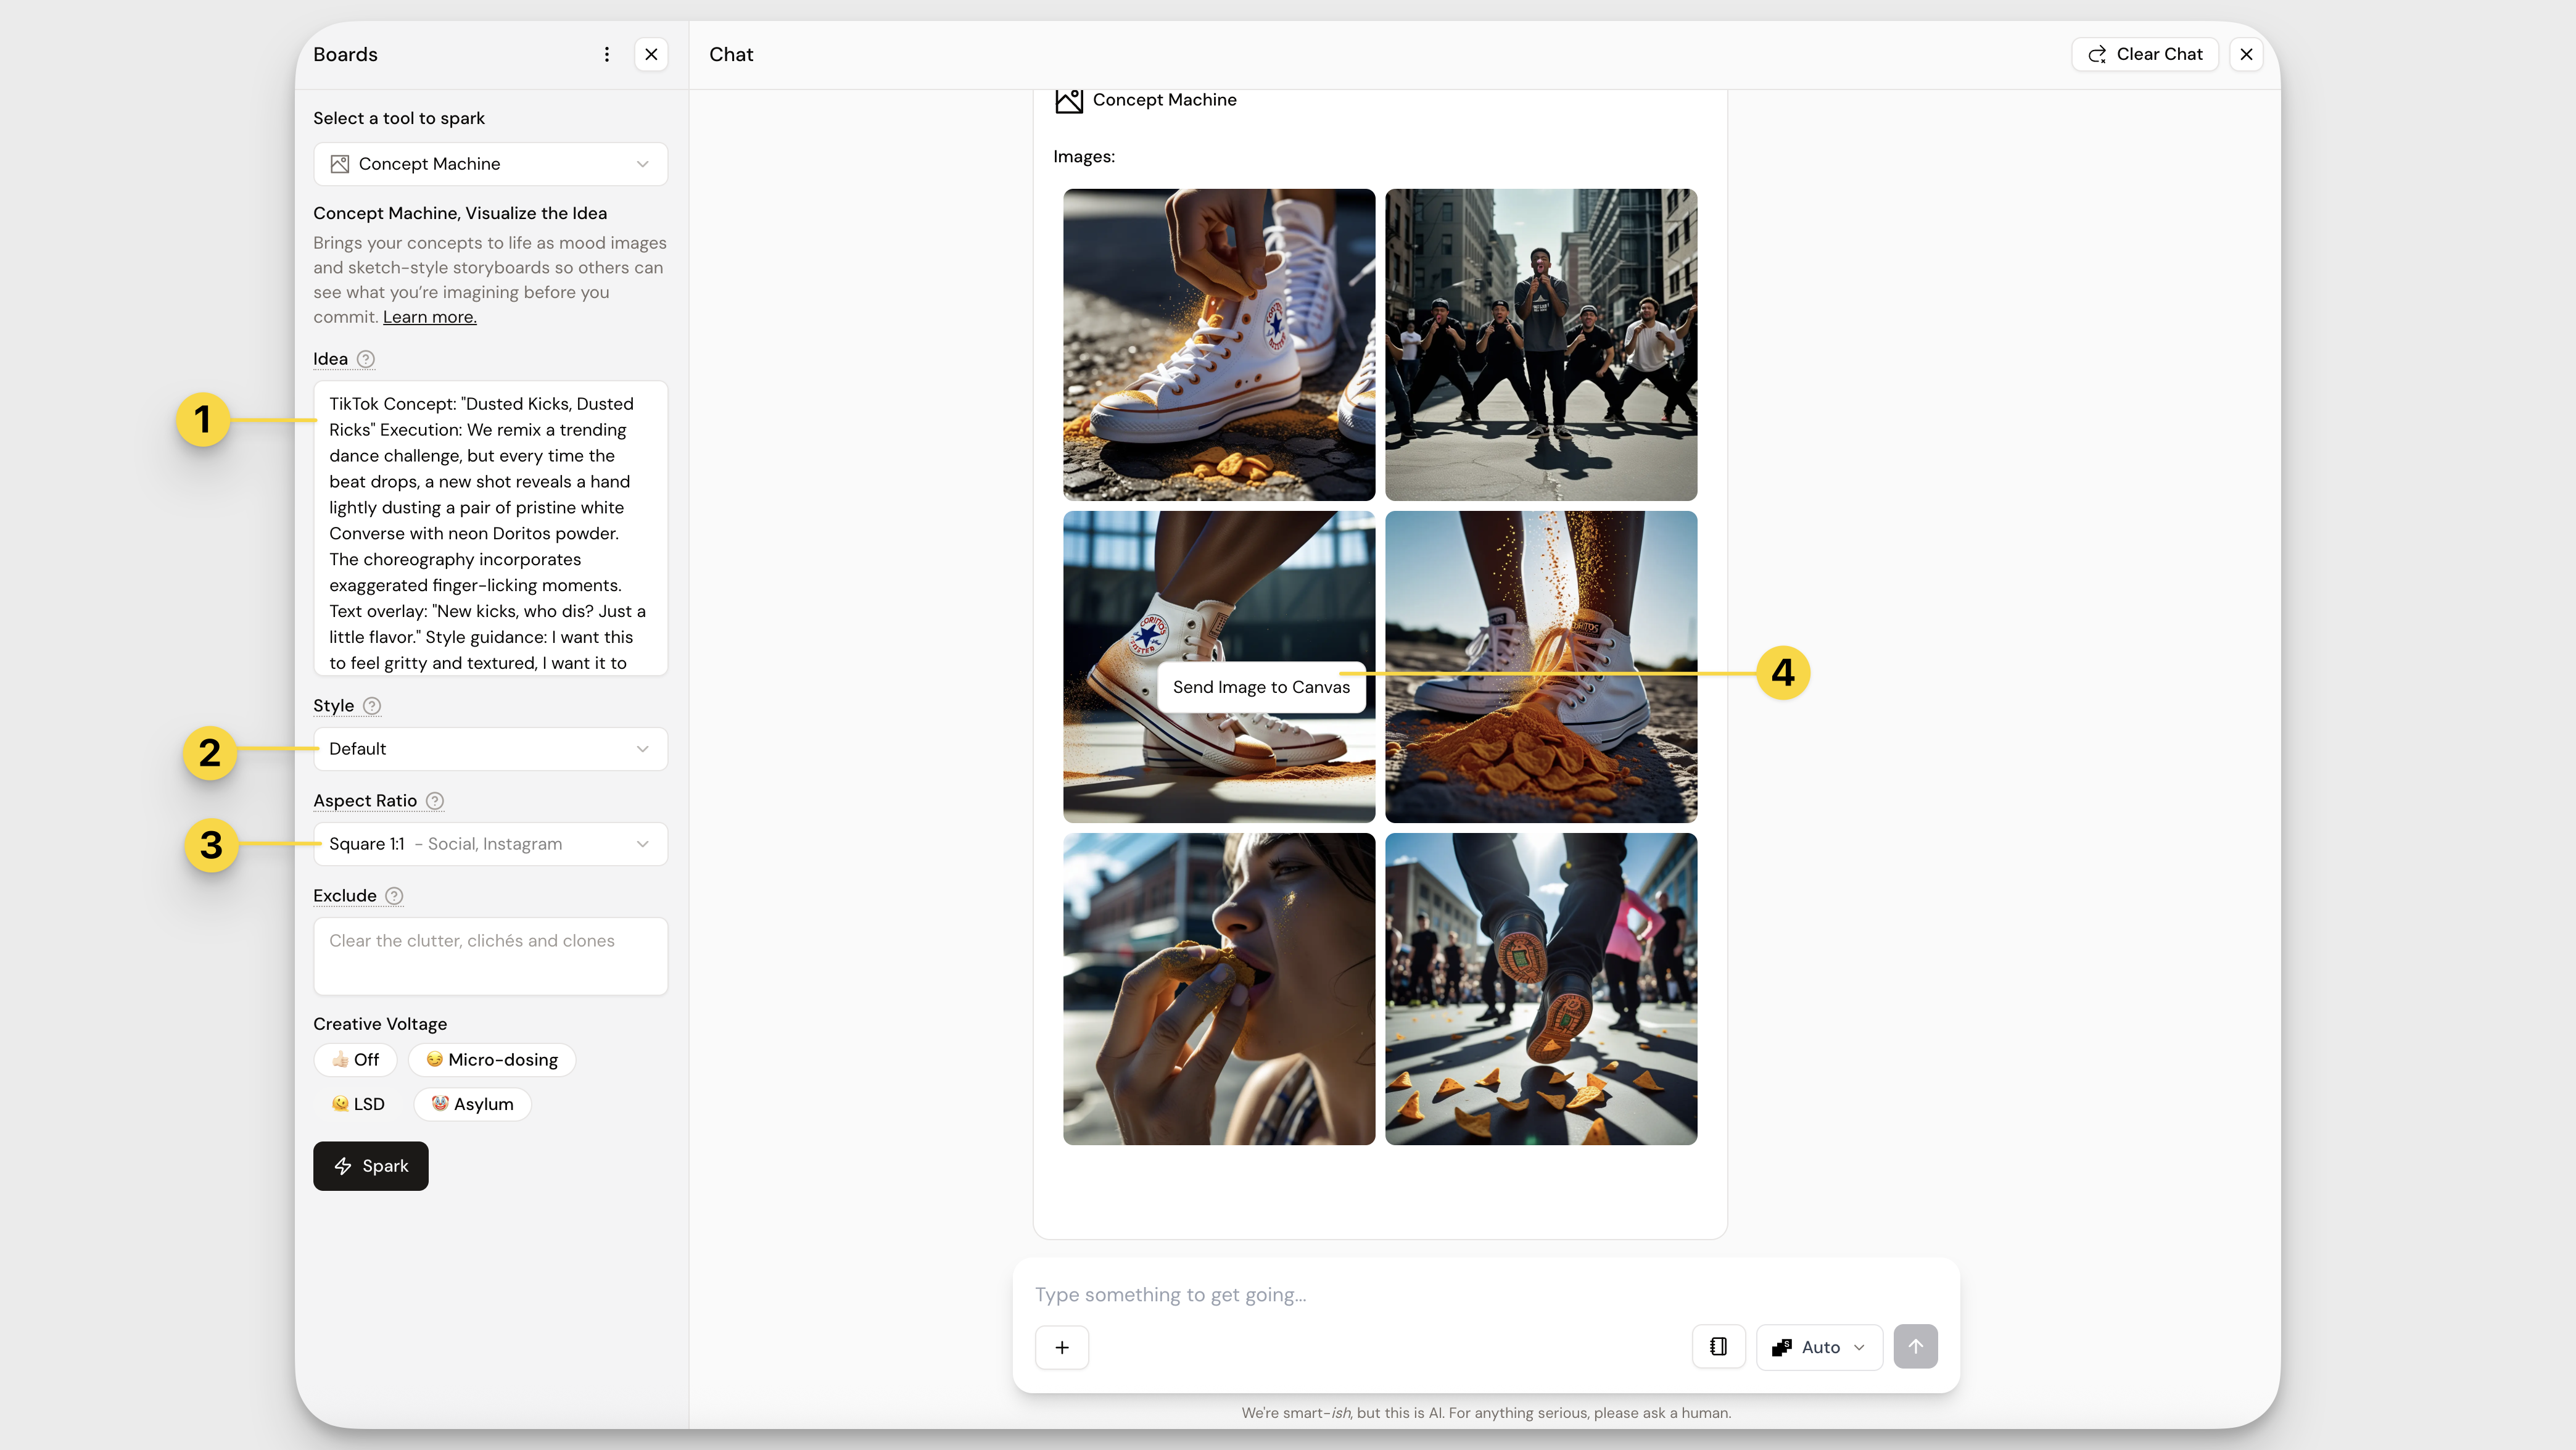2576x1450 pixels.
Task: Click Send Image to Canvas
Action: (1260, 687)
